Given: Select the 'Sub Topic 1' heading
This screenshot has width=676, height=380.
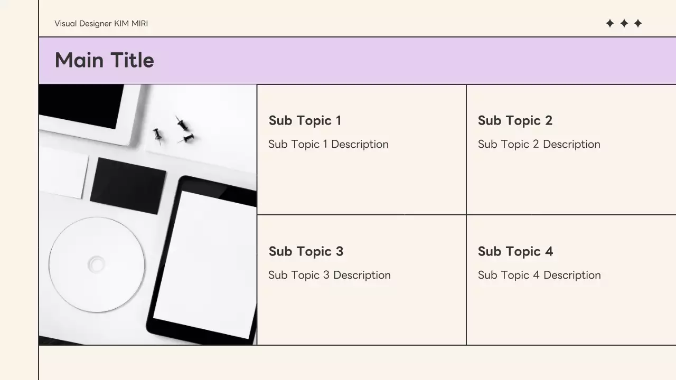Looking at the screenshot, I should (x=305, y=120).
